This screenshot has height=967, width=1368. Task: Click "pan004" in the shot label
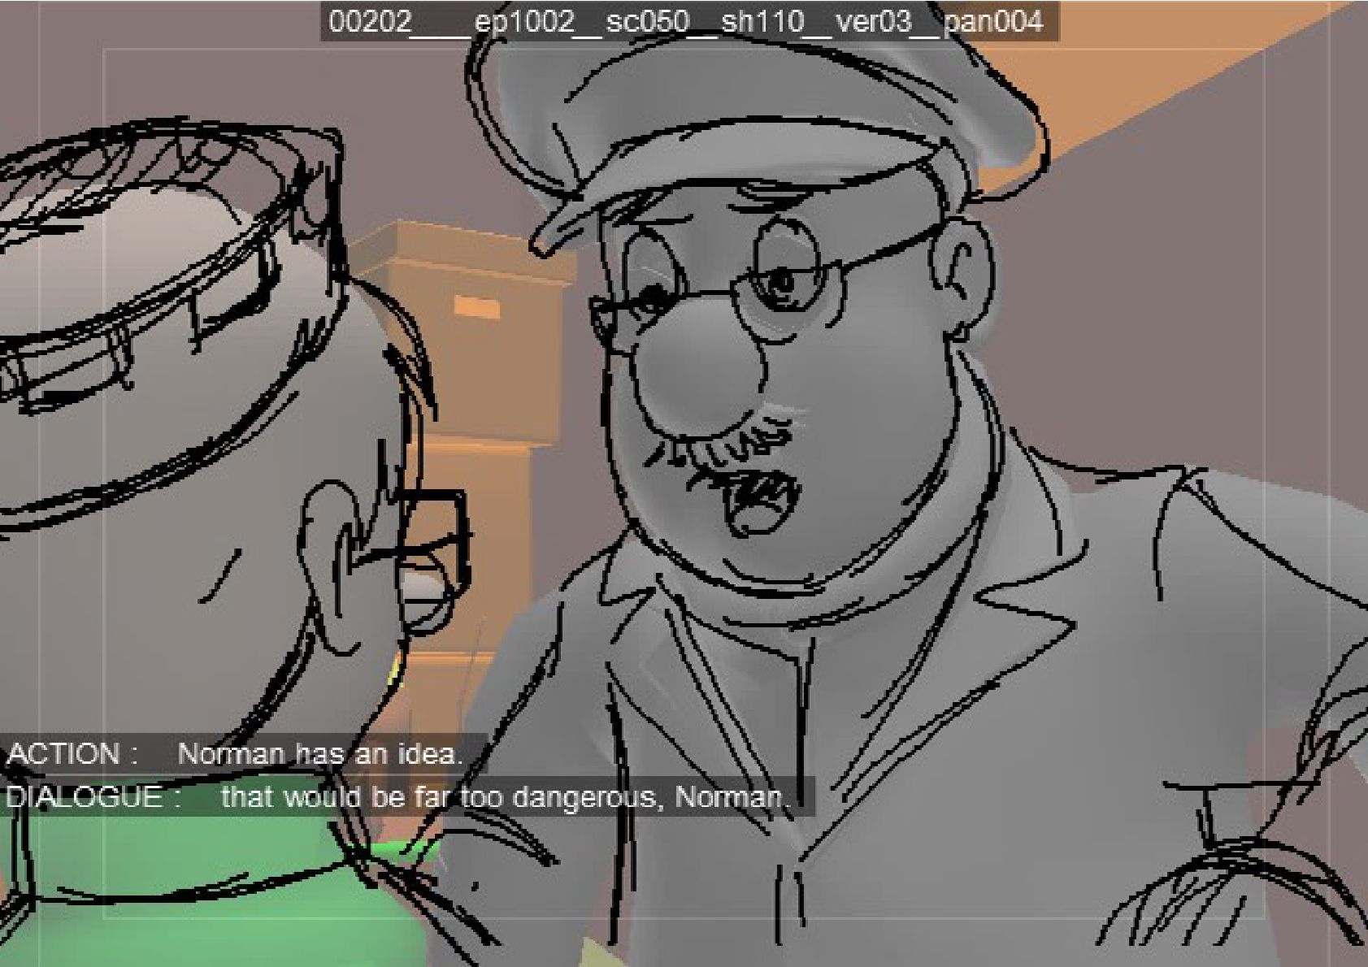[x=993, y=22]
